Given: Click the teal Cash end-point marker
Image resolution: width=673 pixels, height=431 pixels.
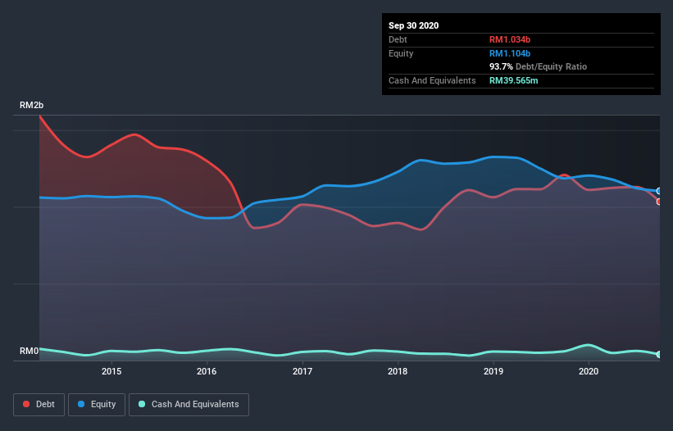Looking at the screenshot, I should [x=659, y=354].
